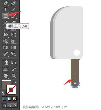Select the Column Graph tool
Screen dimensions: 101x110
click(14, 62)
